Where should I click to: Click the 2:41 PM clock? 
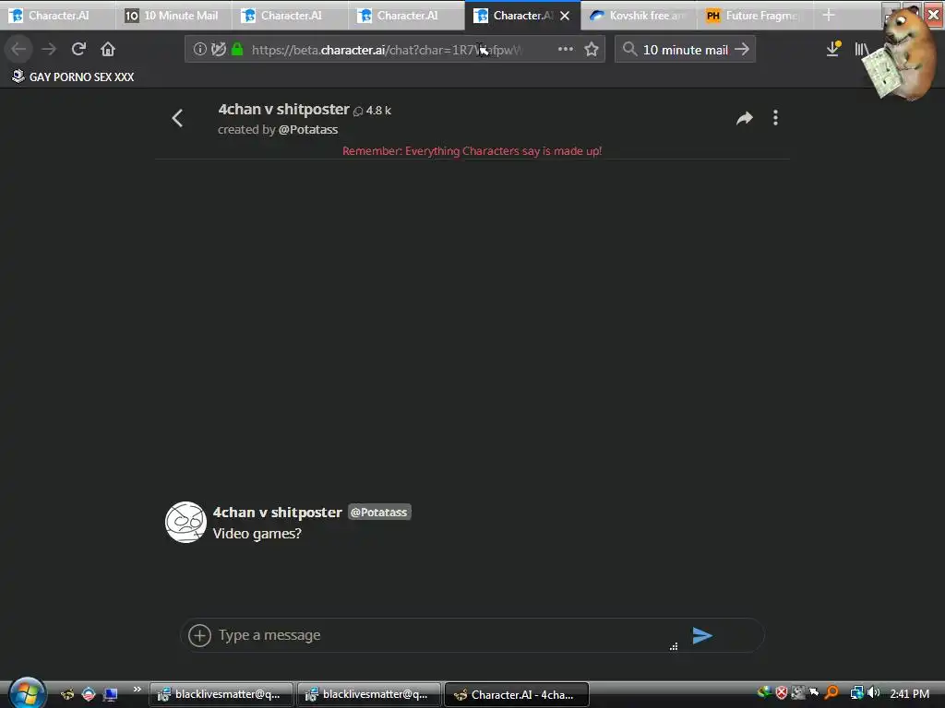[x=909, y=693]
